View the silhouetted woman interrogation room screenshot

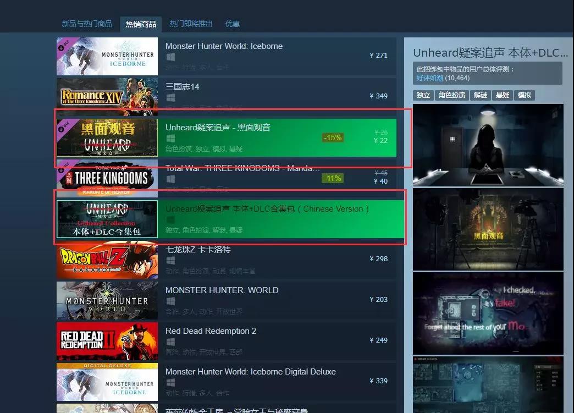coord(488,145)
